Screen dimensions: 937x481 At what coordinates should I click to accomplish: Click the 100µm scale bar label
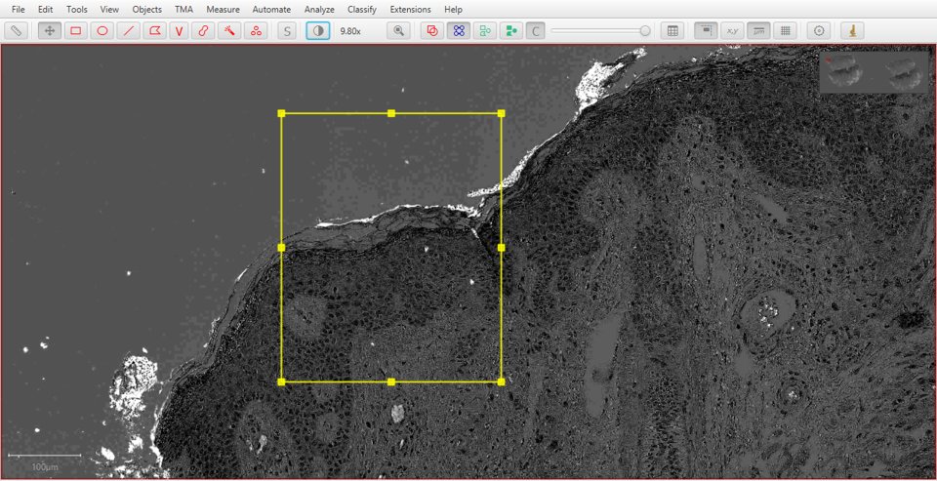[x=44, y=466]
